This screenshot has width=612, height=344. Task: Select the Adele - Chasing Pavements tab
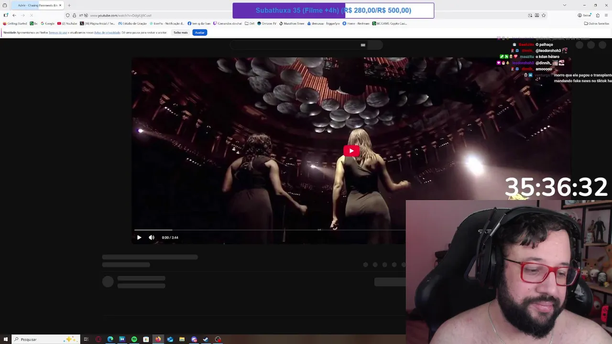pos(37,5)
